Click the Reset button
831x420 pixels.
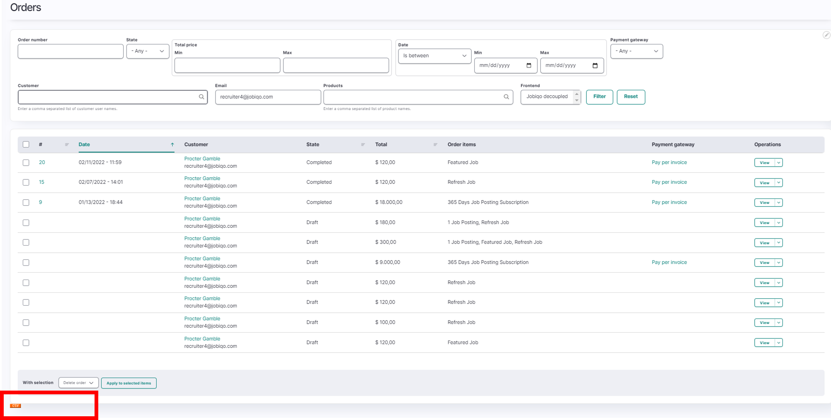[x=631, y=97]
